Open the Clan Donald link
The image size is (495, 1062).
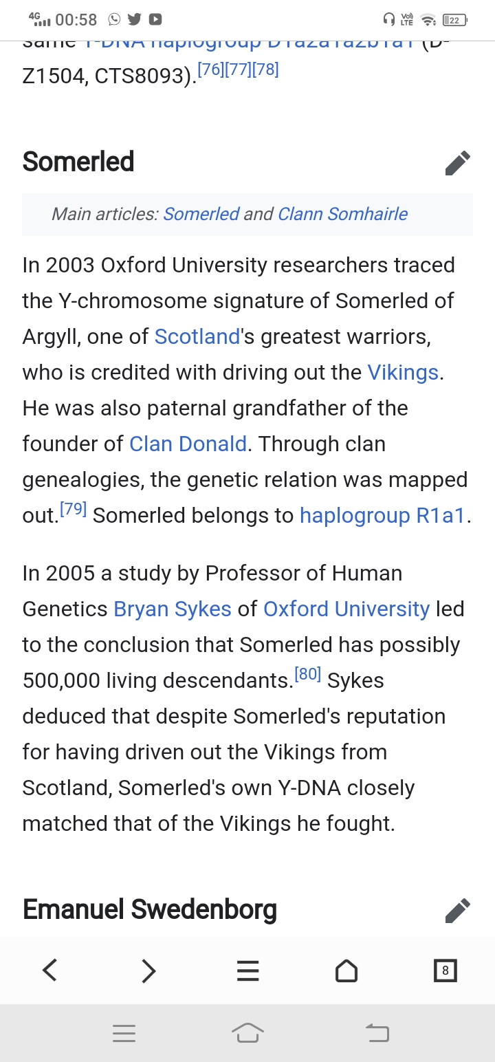pyautogui.click(x=188, y=444)
